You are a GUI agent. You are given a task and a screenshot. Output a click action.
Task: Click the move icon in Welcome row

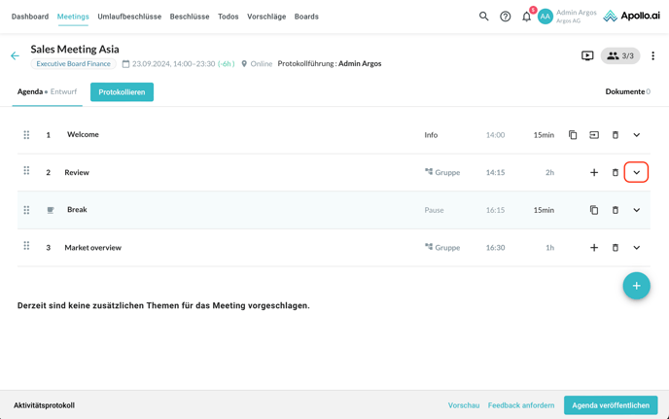[x=594, y=135]
